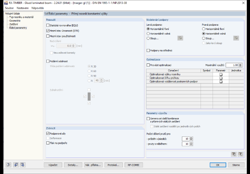Screen dimensions: 250x174
Task: Go to previous input window icon
Action: tap(16, 165)
